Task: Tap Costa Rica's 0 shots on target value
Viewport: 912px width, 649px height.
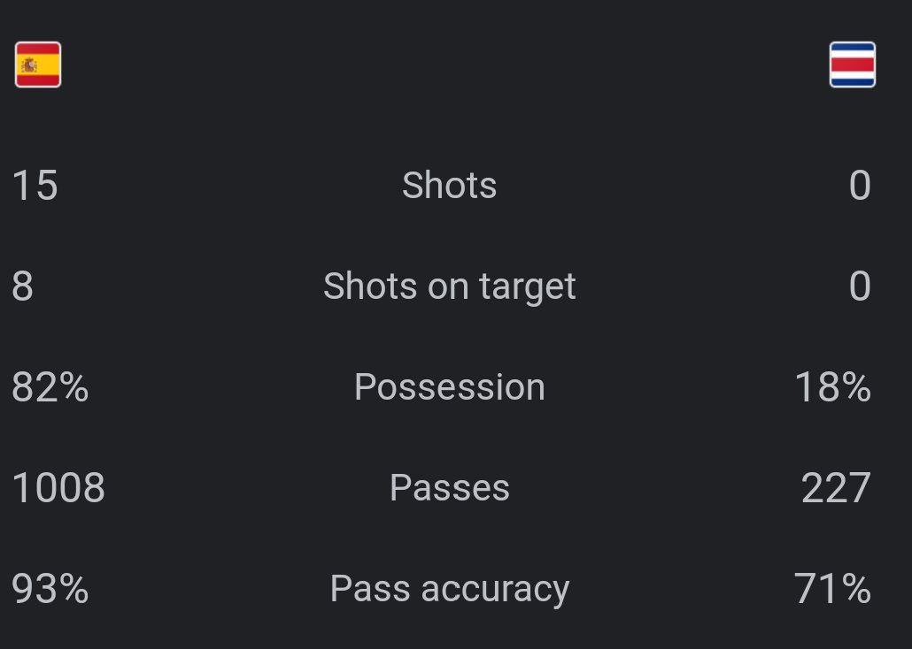Action: pos(859,286)
